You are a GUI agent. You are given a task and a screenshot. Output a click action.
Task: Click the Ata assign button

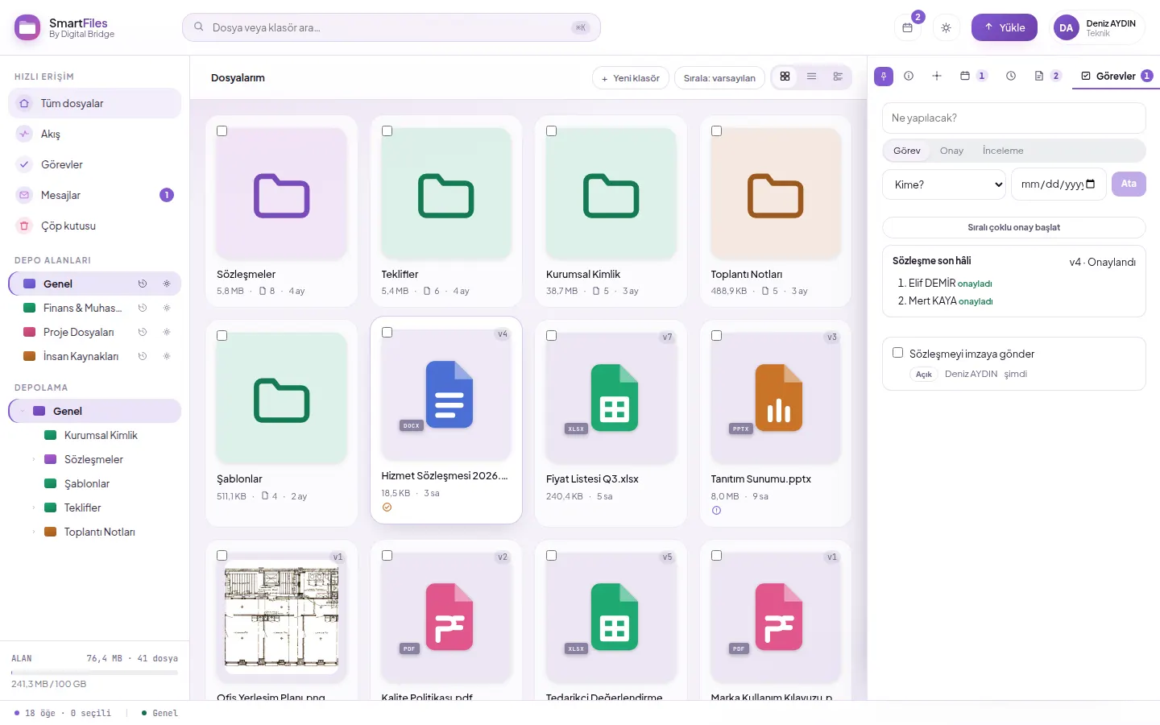(1129, 184)
